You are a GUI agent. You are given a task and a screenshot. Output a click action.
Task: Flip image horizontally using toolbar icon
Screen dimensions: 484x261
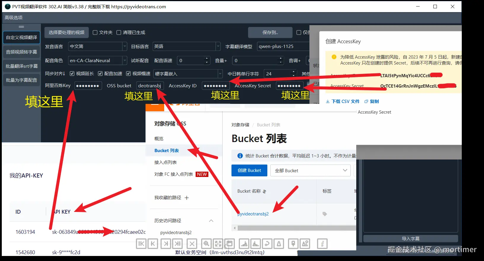(x=244, y=244)
